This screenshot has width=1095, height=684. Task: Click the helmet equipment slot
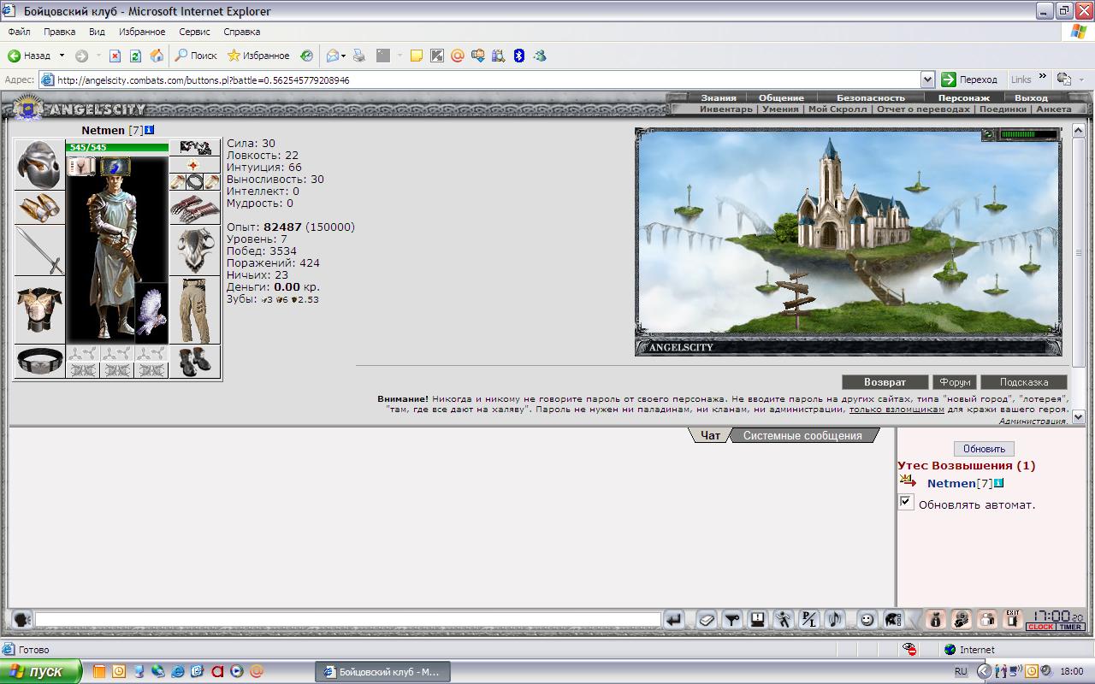(40, 164)
